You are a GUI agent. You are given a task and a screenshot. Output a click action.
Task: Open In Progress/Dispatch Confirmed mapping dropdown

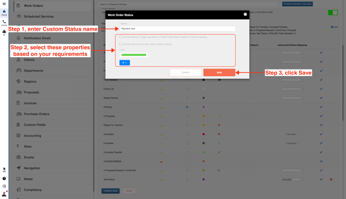(x=292, y=170)
